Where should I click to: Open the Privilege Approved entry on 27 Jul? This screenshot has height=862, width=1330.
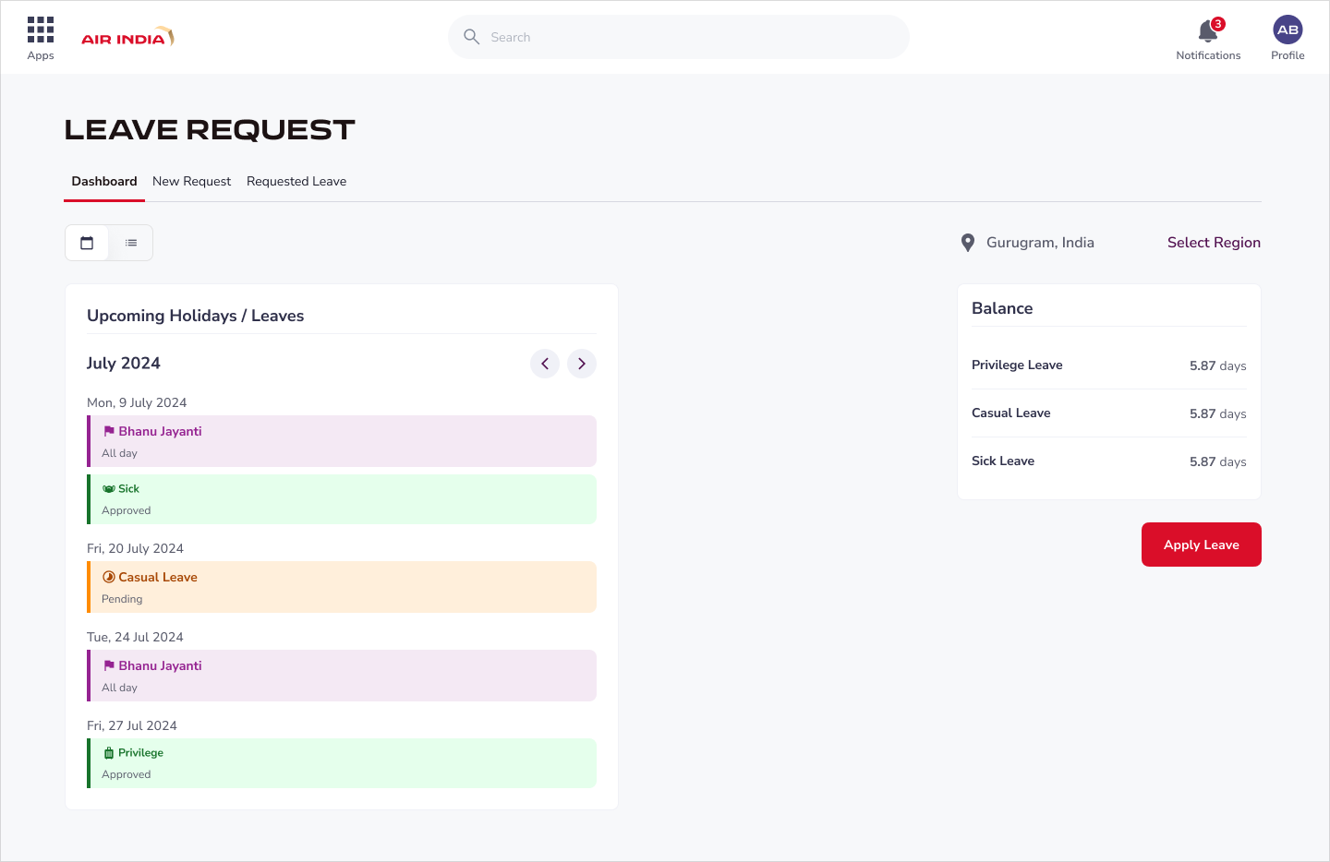click(342, 763)
